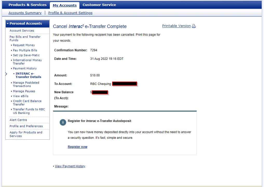Click the Cancel Interac e-Transfer Complete heading
The width and height of the screenshot is (264, 187).
pos(90,26)
